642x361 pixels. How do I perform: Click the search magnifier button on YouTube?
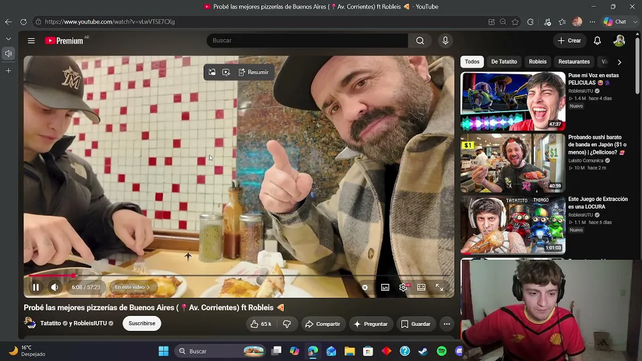point(420,41)
